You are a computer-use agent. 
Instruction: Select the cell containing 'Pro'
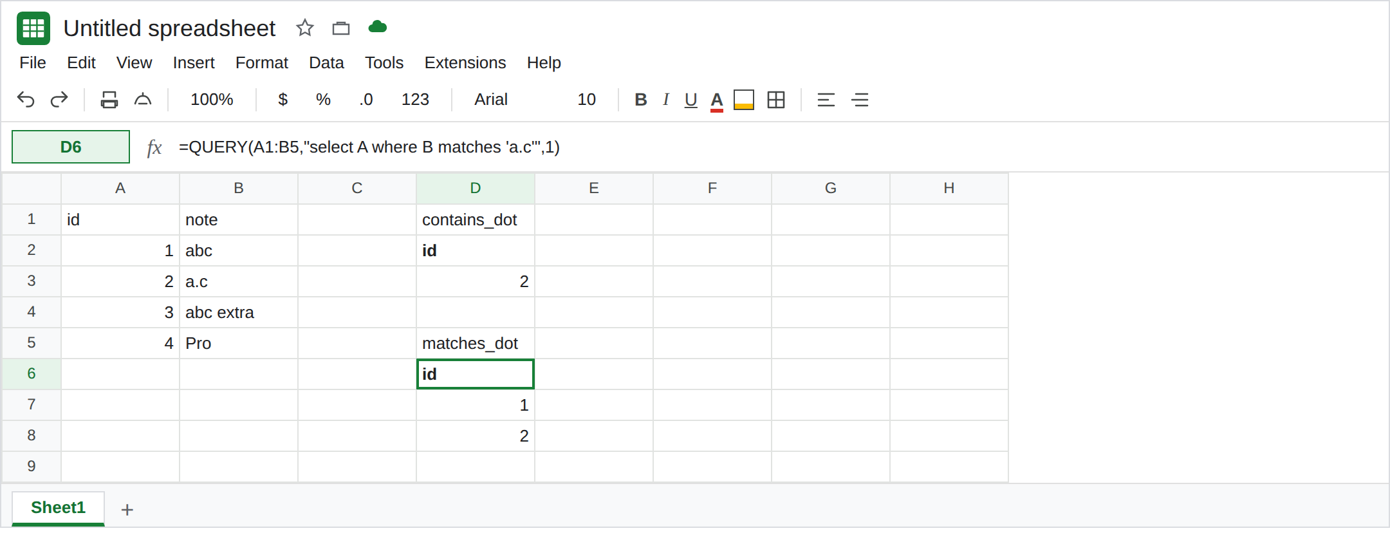[239, 343]
